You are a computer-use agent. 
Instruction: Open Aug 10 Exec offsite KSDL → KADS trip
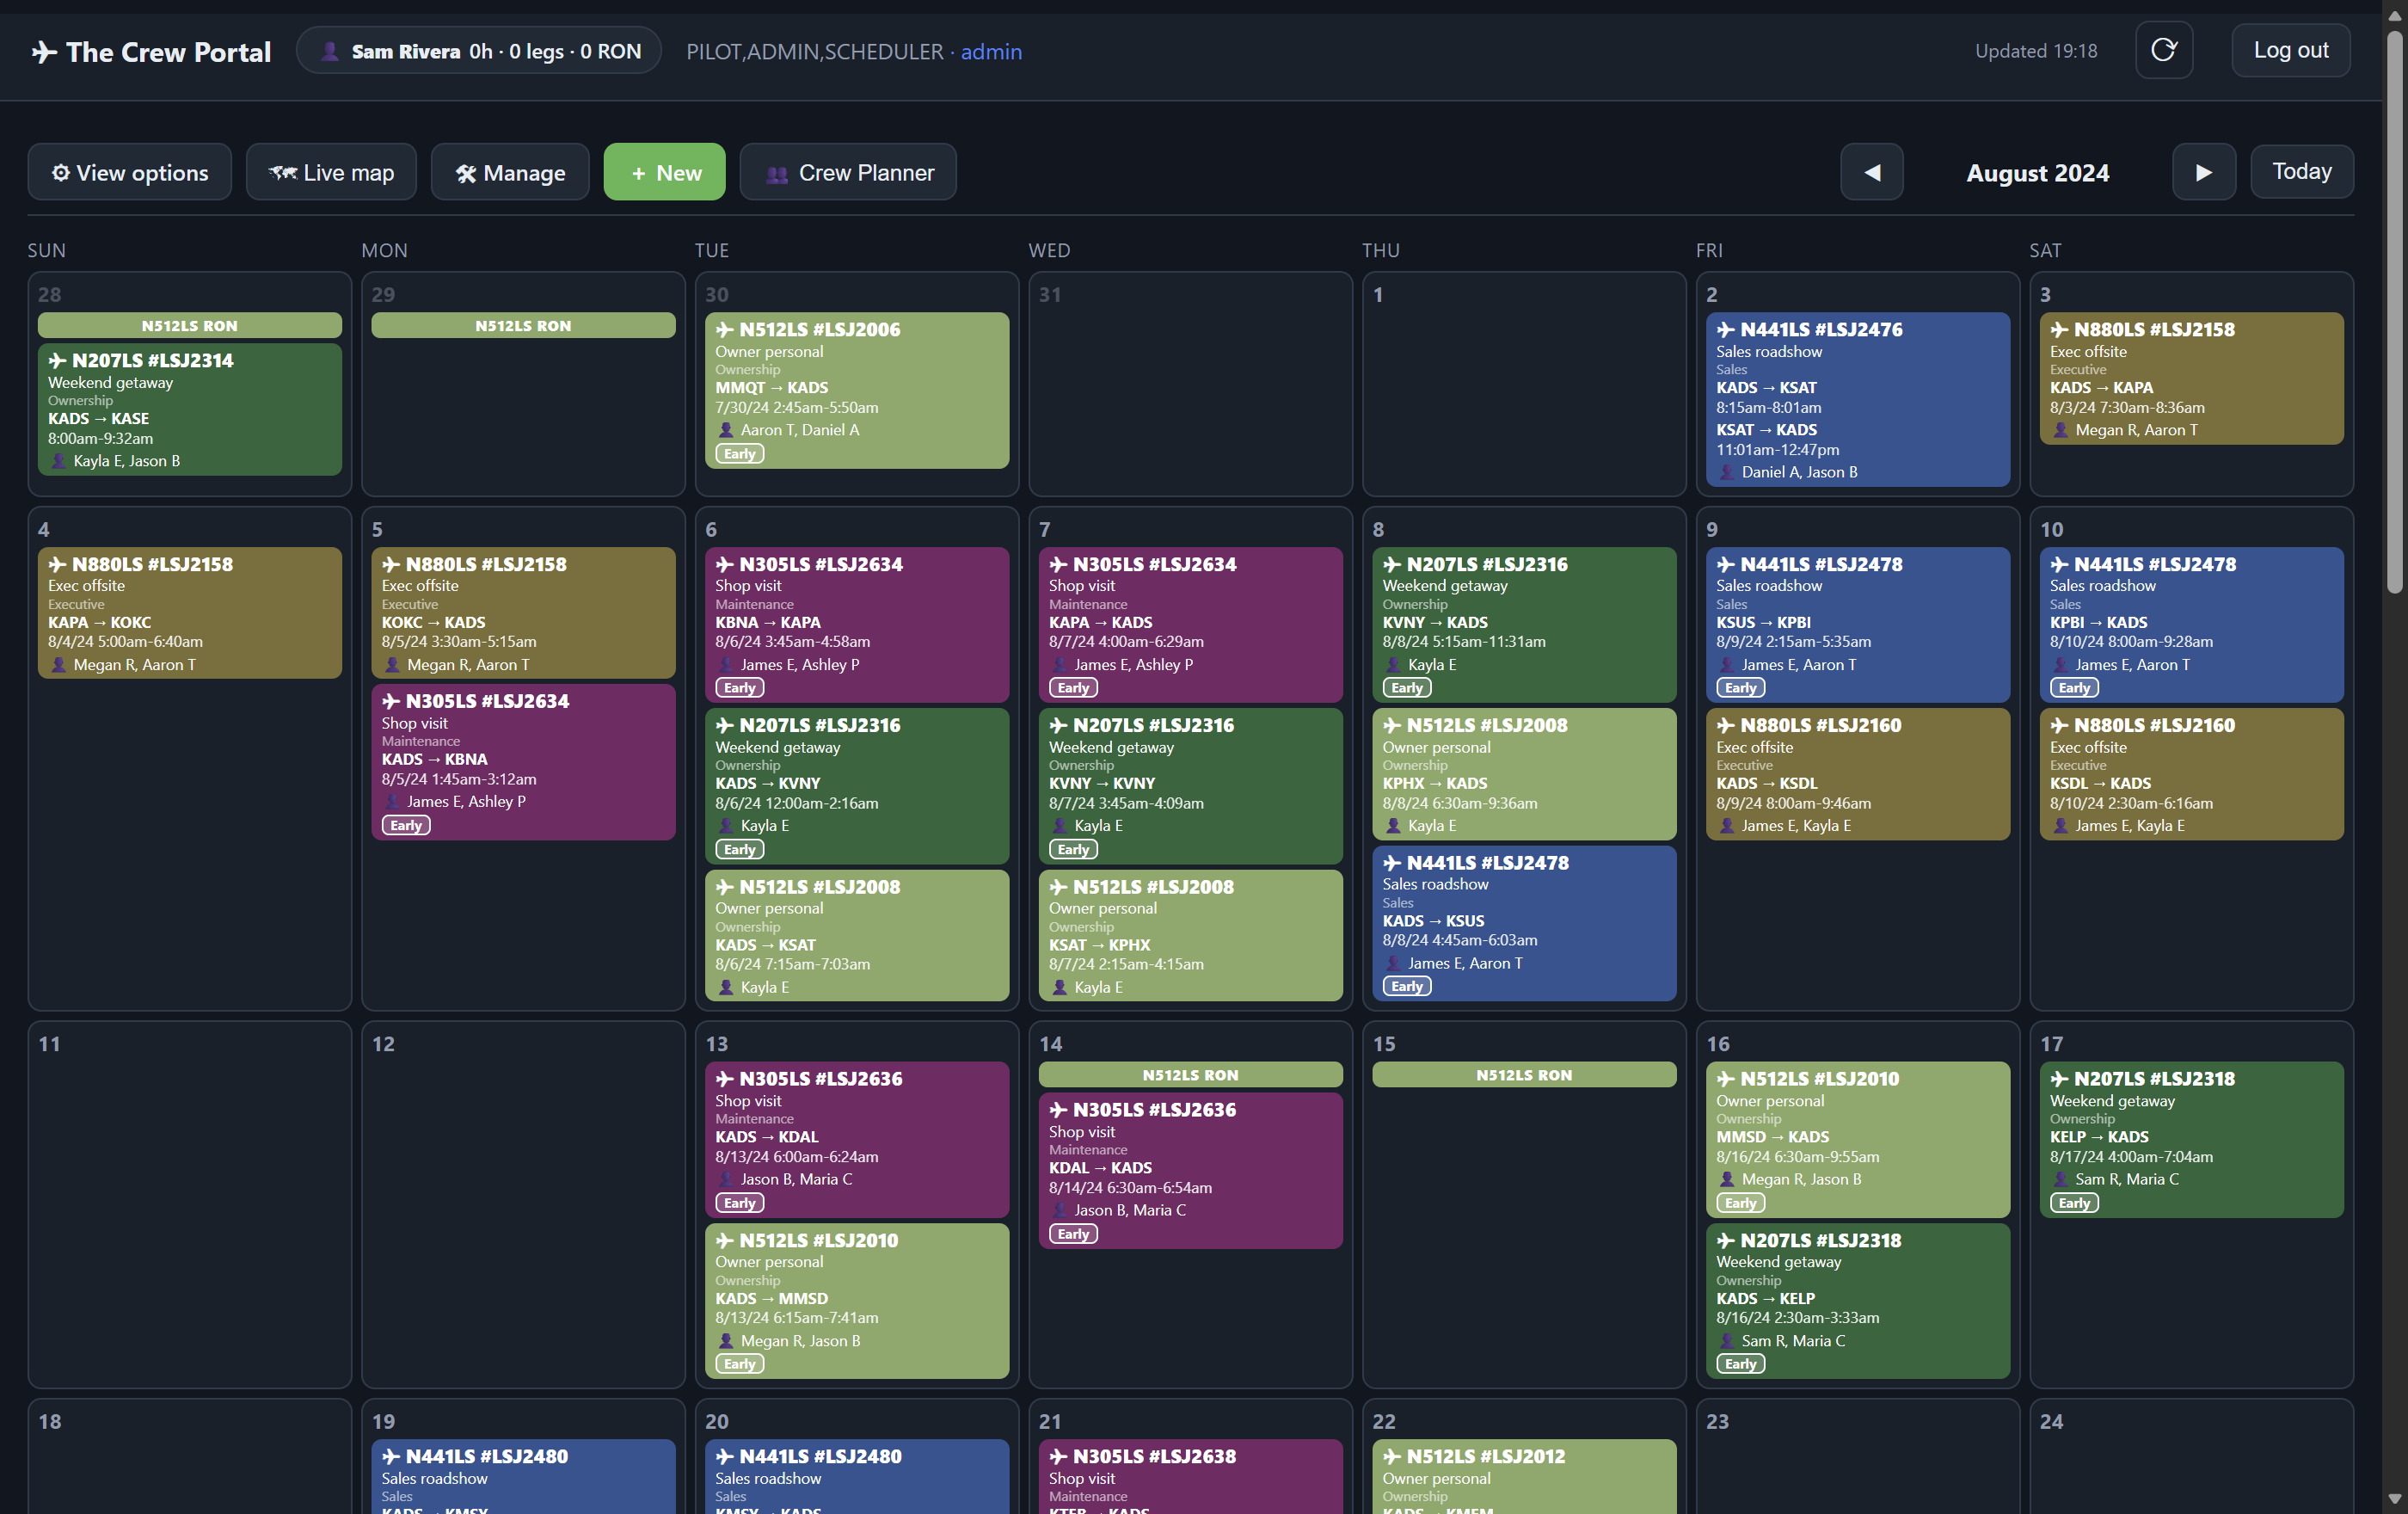point(2191,774)
